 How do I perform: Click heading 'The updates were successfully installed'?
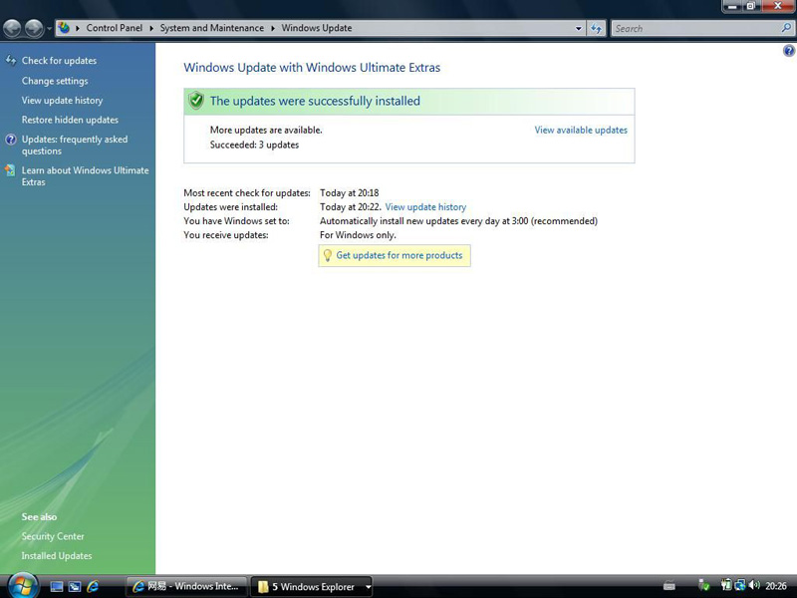(x=315, y=101)
